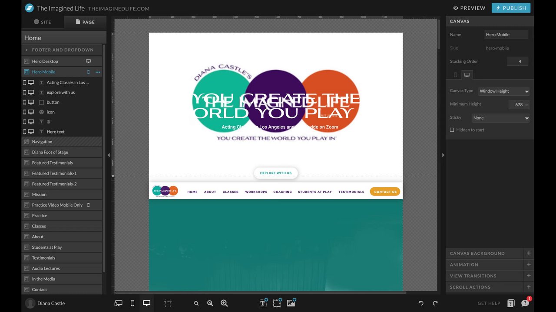Select desktop settings tab in Canvas panel
Viewport: 556px width, 312px height.
467,75
